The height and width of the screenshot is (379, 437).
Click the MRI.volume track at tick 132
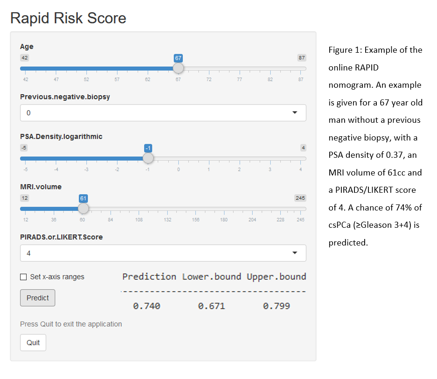(167, 209)
